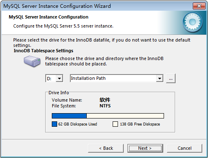Image resolution: width=208 pixels, height=158 pixels.
Task: Click the 'Drive Info' group label
Action: [59, 93]
